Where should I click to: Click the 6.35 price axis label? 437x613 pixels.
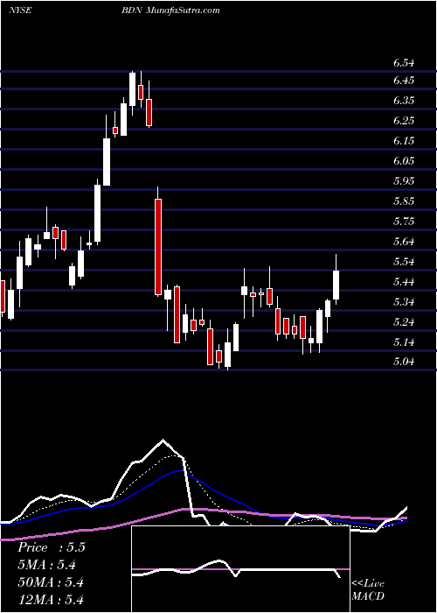click(404, 101)
